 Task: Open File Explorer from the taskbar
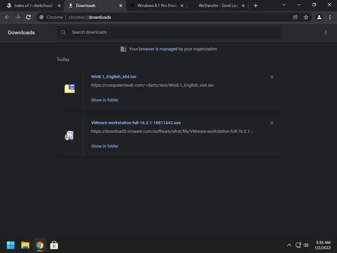click(25, 245)
